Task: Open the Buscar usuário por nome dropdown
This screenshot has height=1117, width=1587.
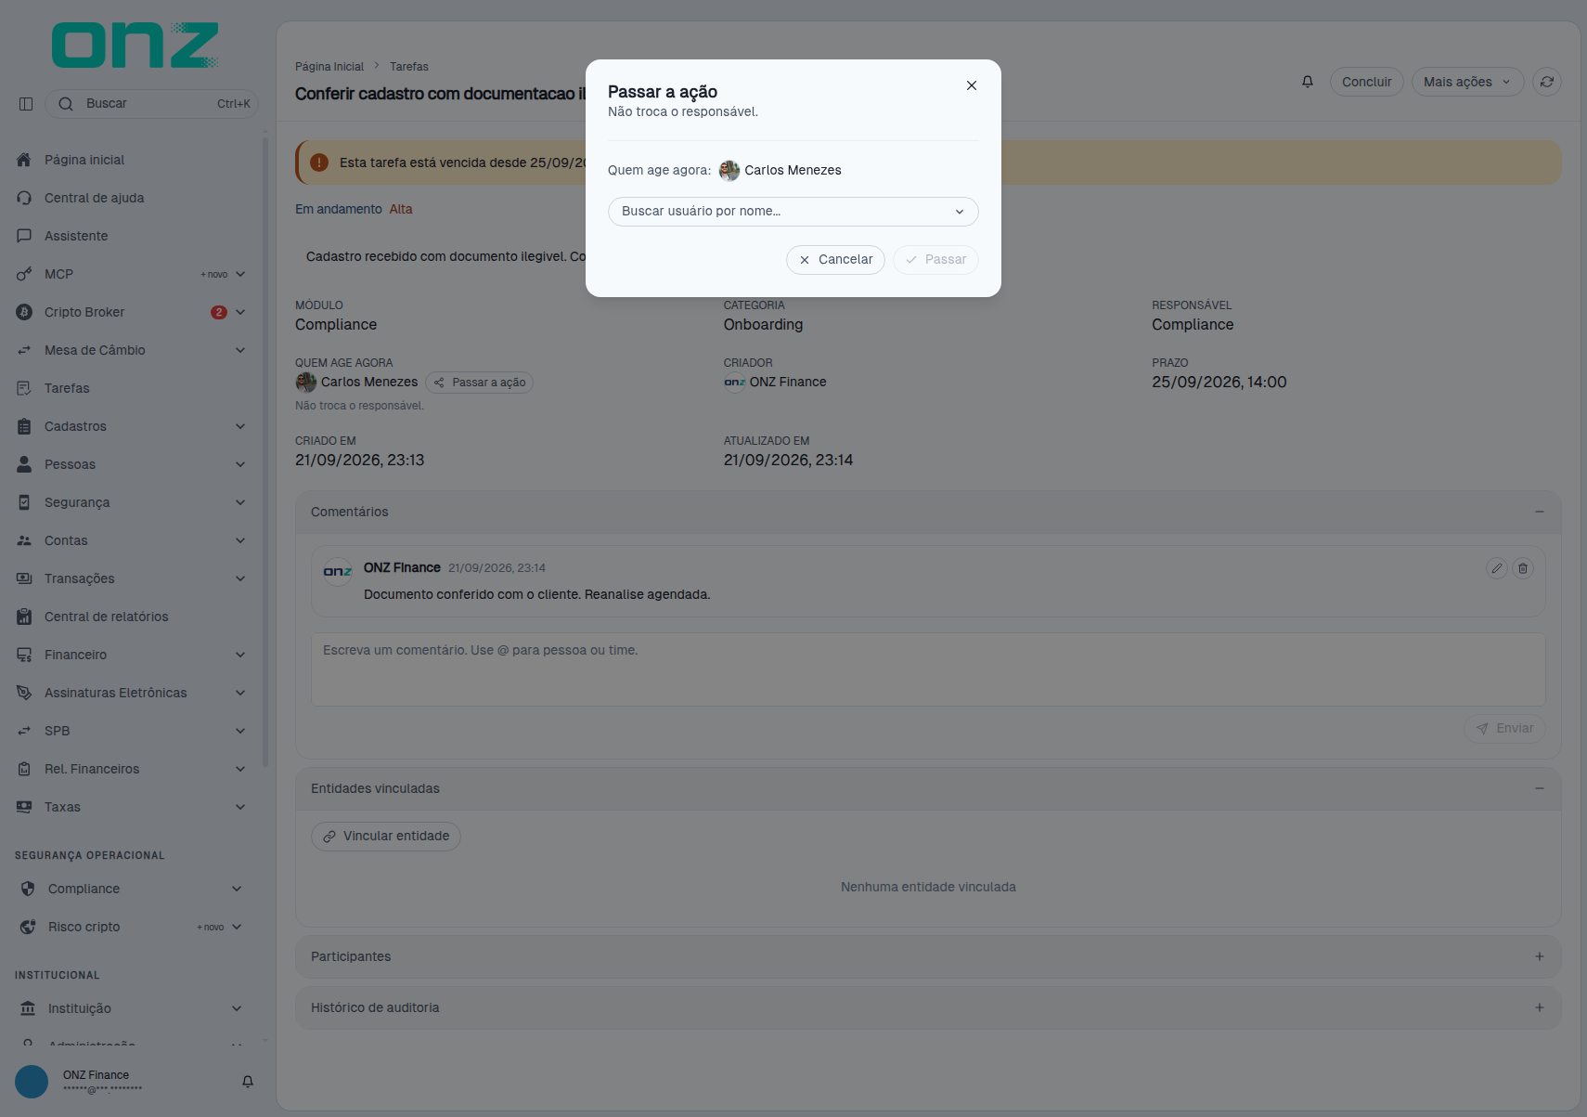Action: 793,212
